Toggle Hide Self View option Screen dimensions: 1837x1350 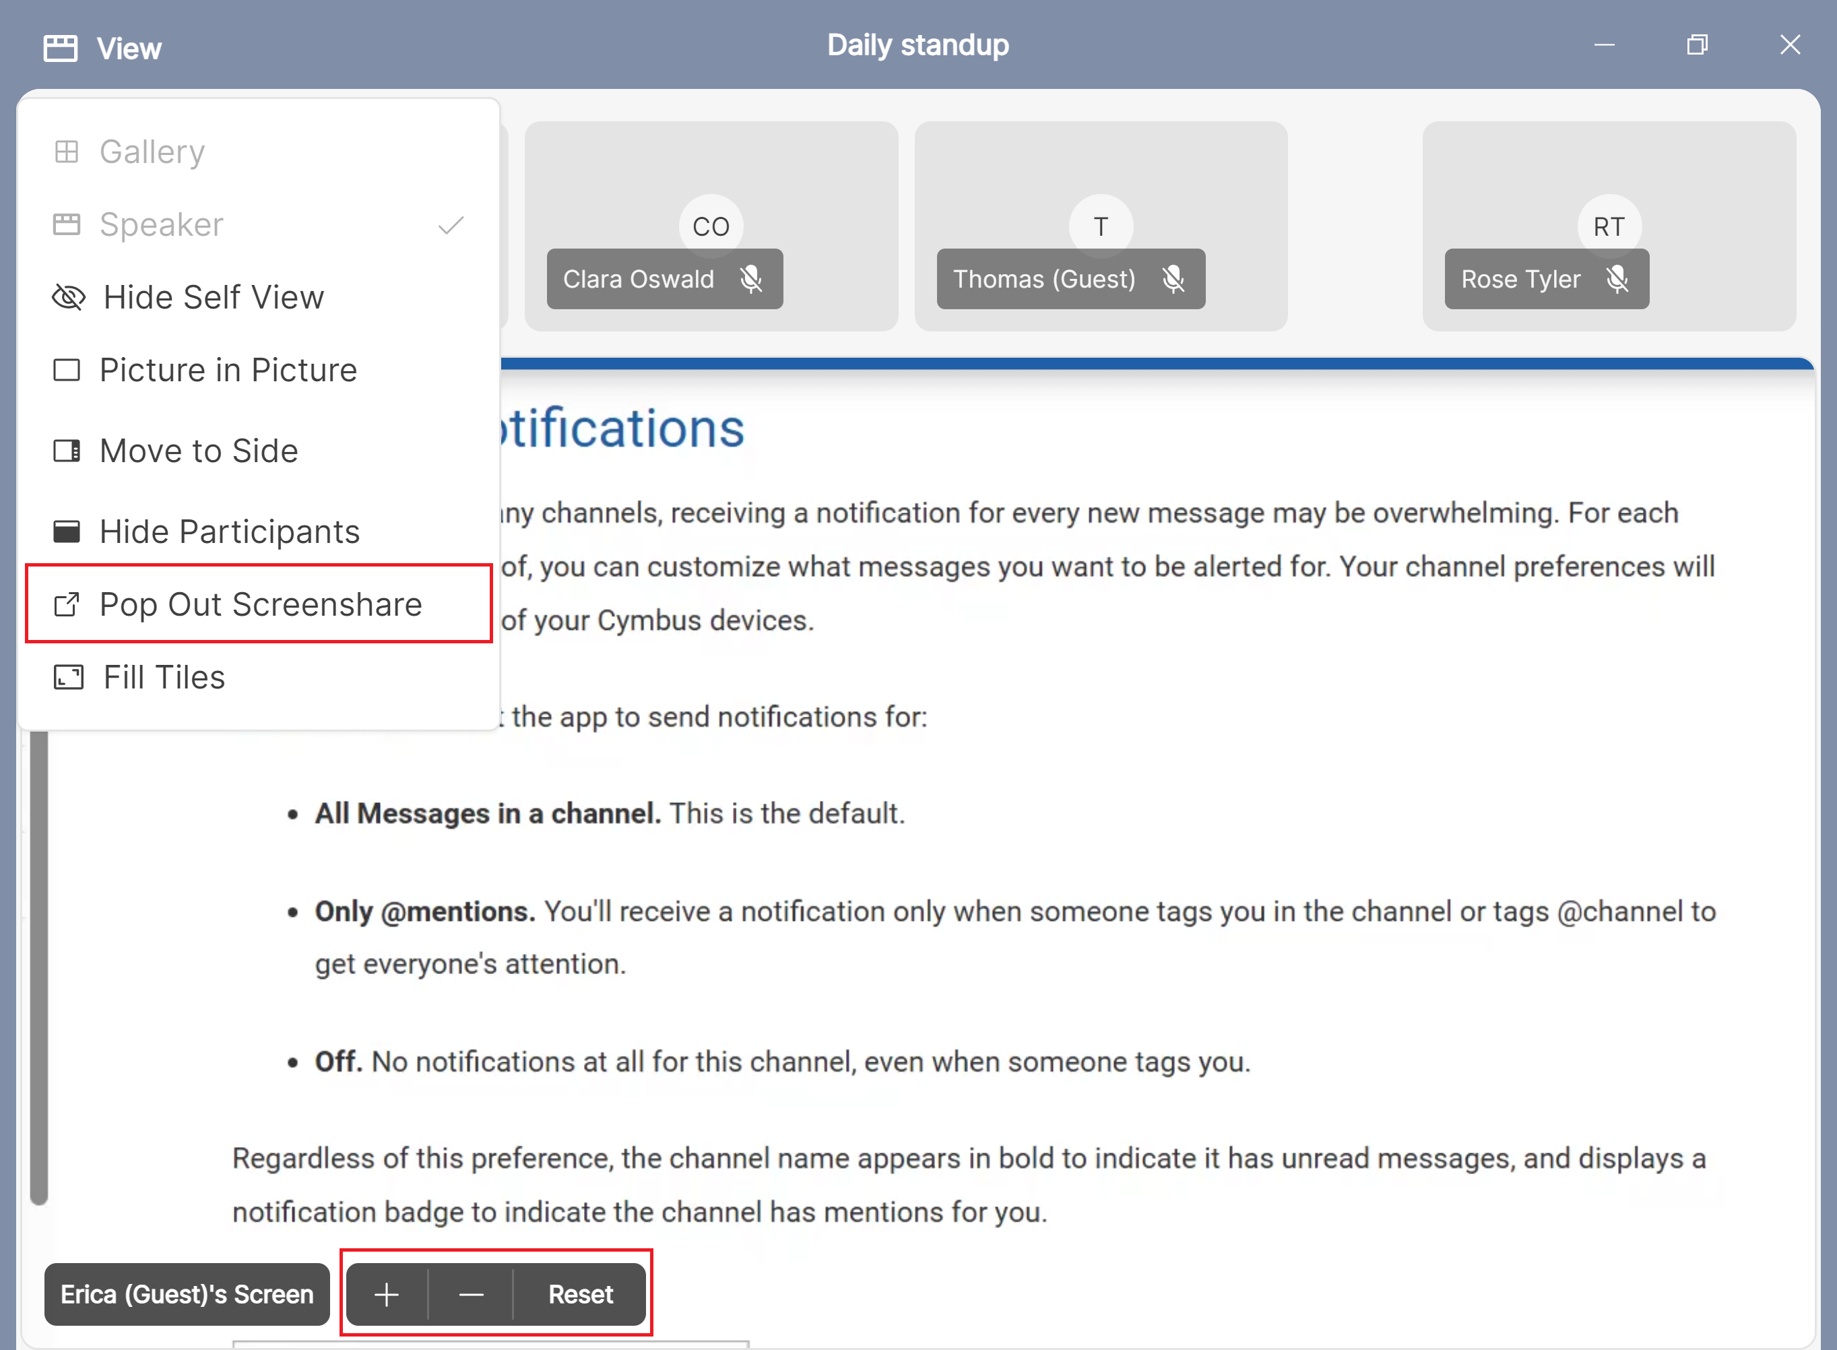pos(212,298)
